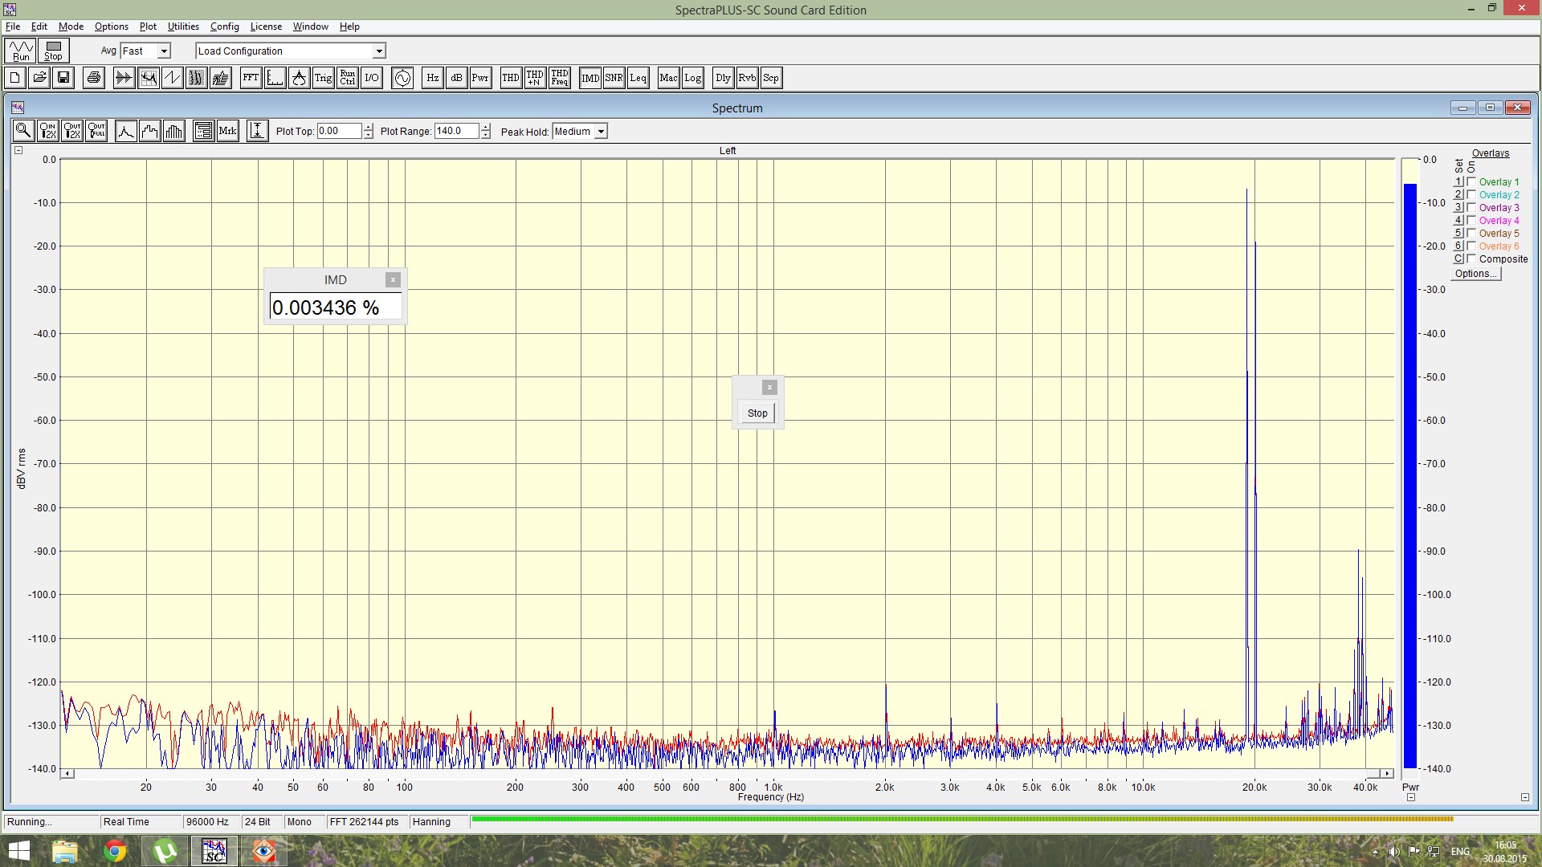Click the SNR utility icon
Image resolution: width=1542 pixels, height=867 pixels.
click(614, 78)
